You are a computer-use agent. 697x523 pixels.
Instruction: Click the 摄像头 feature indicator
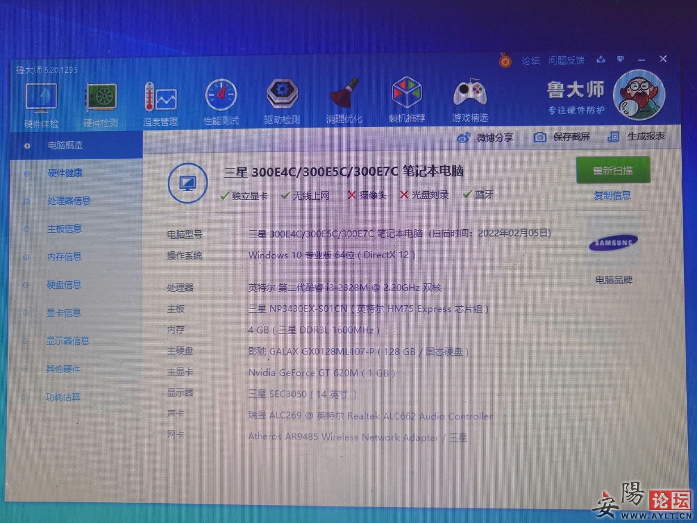367,195
